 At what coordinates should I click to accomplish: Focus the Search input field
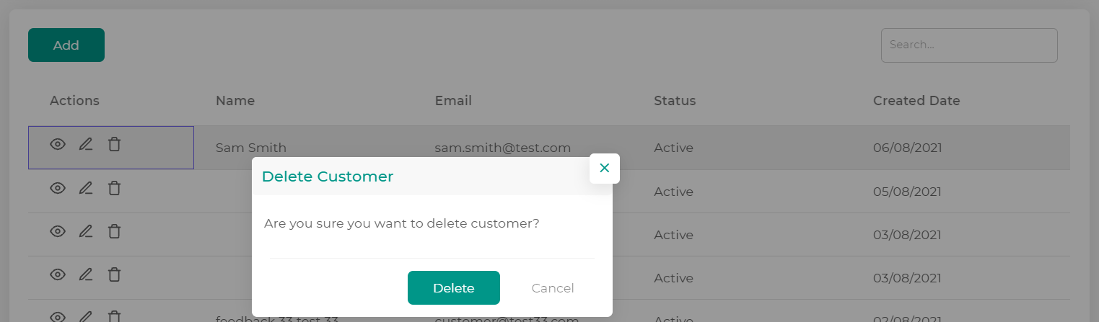pos(969,45)
